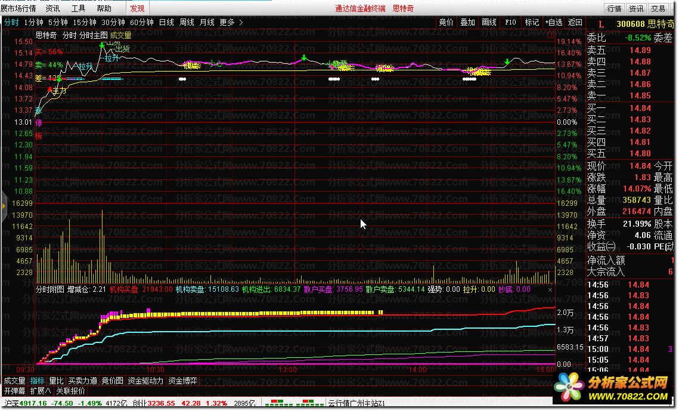Switch chart to 15分钟 period
Screen dimensions: 679x411
85,22
